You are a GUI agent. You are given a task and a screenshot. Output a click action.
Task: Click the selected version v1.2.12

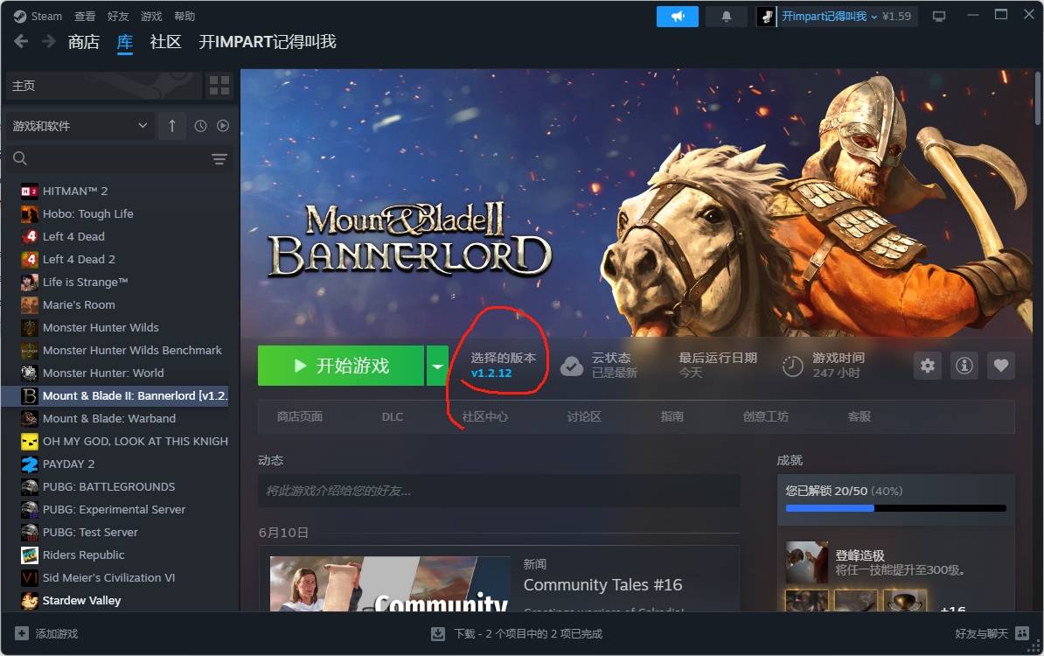(491, 373)
